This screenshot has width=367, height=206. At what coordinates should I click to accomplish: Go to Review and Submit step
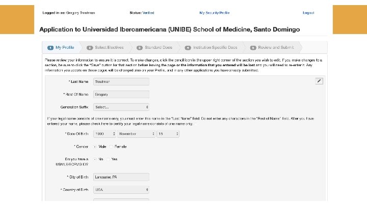[x=272, y=47]
